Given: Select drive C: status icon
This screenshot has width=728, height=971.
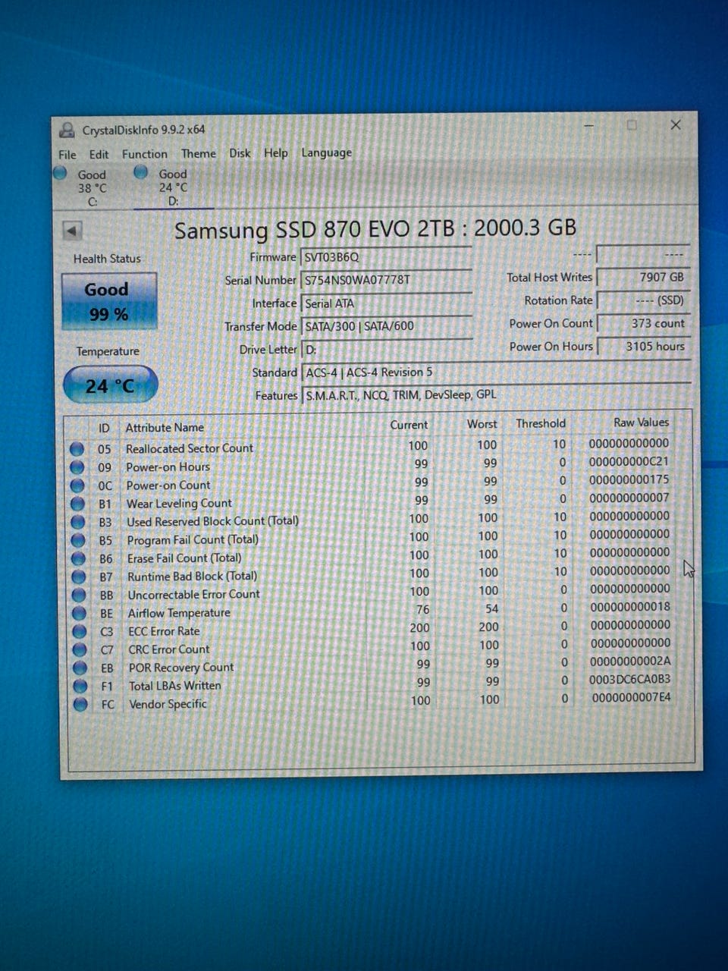Looking at the screenshot, I should [x=61, y=173].
